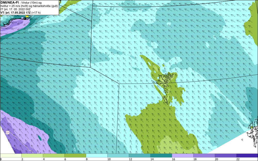
Task: Click the 8–10 m/s pale cyan legend swatch
Action: click(x=97, y=156)
